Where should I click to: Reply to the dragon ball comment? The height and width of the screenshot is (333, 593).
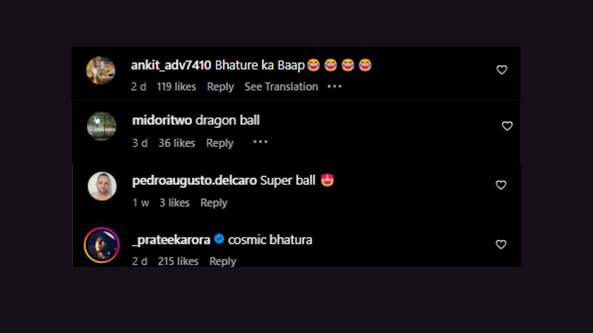pos(219,143)
